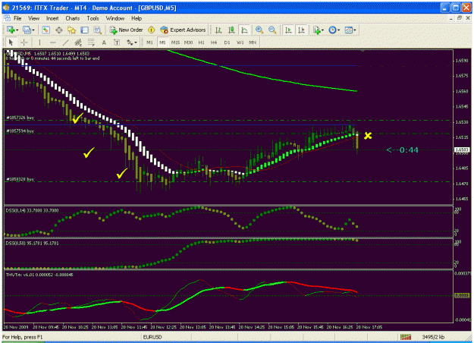Select the Vertical Line drawing tool

pos(39,42)
